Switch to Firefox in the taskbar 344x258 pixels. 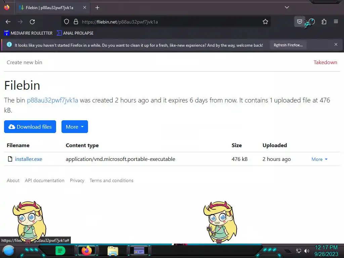click(x=87, y=251)
